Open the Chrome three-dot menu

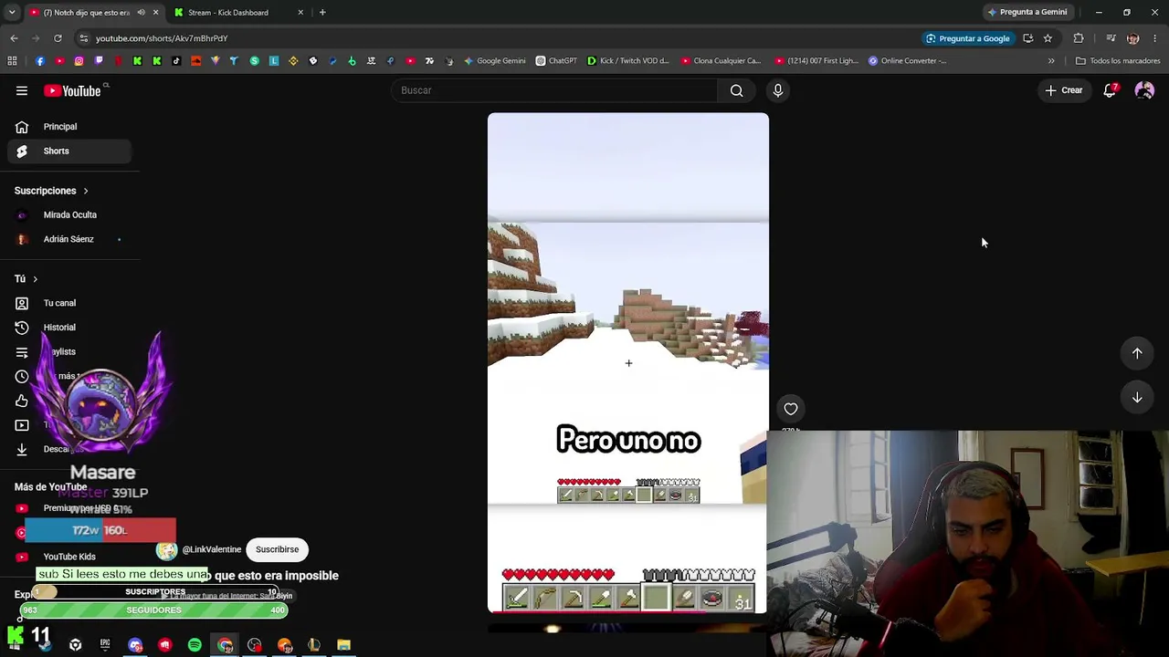pyautogui.click(x=1155, y=38)
